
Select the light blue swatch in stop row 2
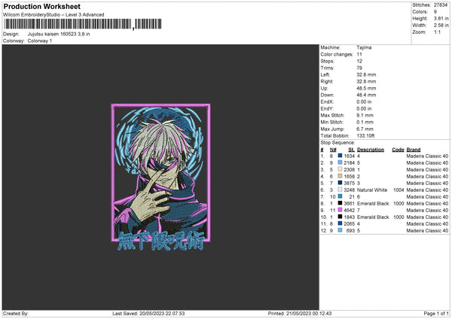coord(341,163)
